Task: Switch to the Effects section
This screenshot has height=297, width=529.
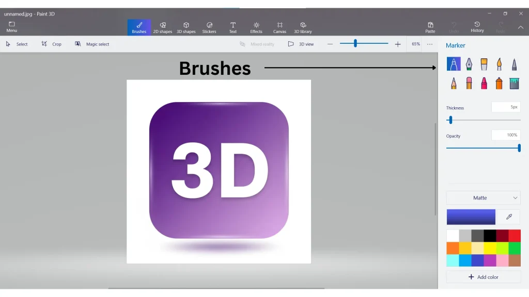Action: point(256,27)
